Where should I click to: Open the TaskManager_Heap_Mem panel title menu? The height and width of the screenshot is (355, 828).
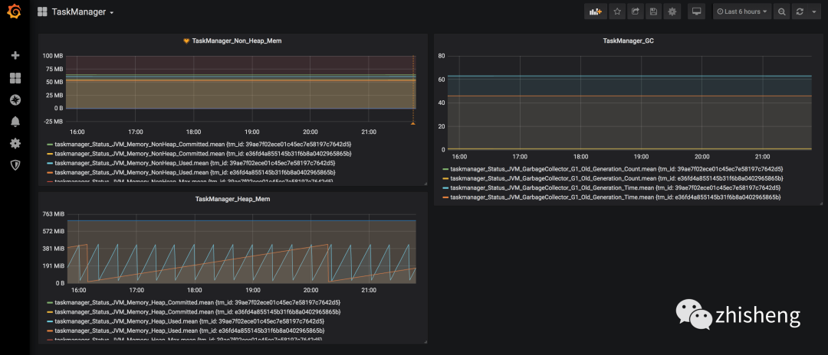(x=232, y=199)
